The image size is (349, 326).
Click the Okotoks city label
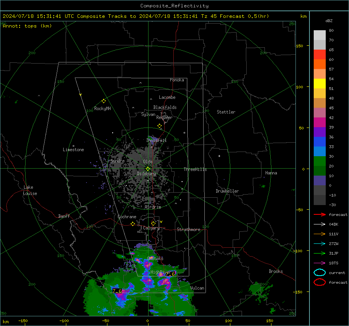(155, 259)
